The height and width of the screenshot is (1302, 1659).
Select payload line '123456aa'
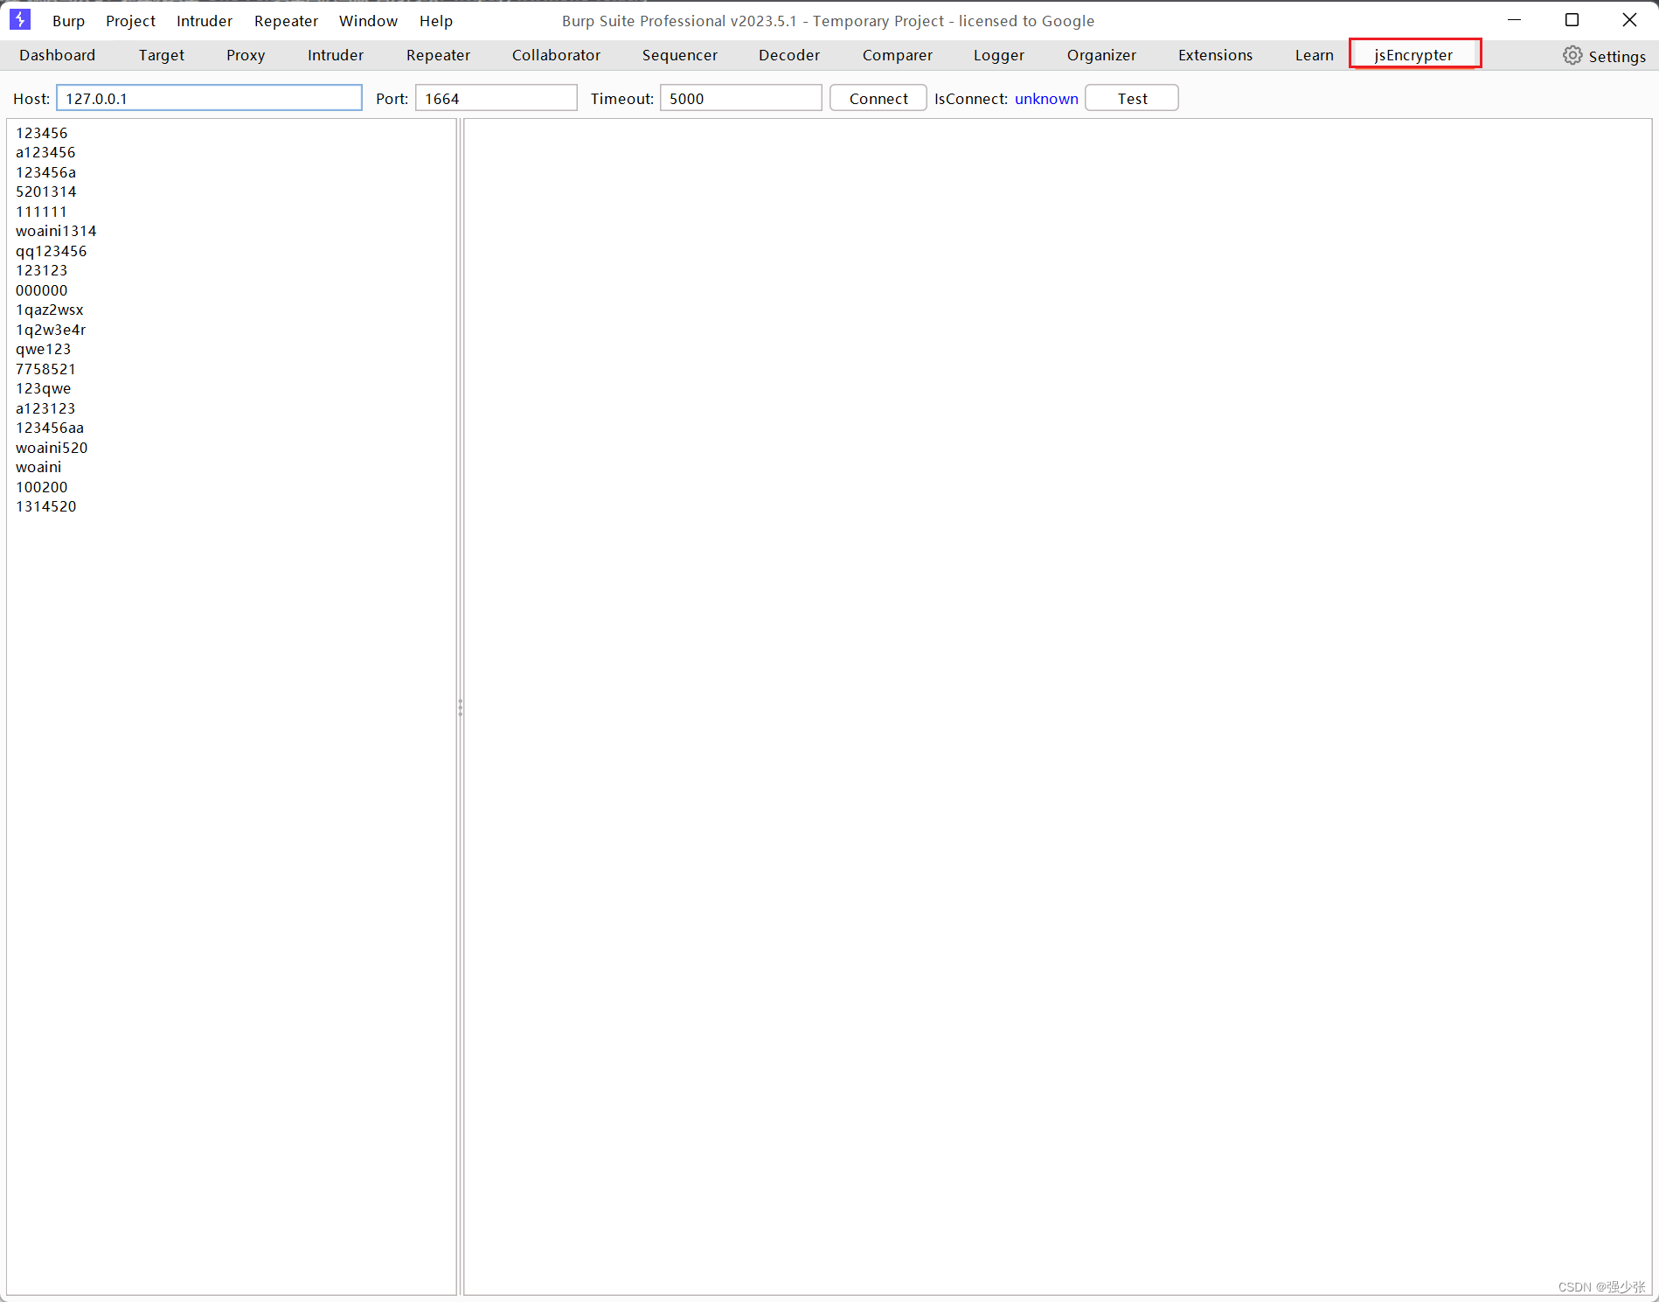click(50, 428)
